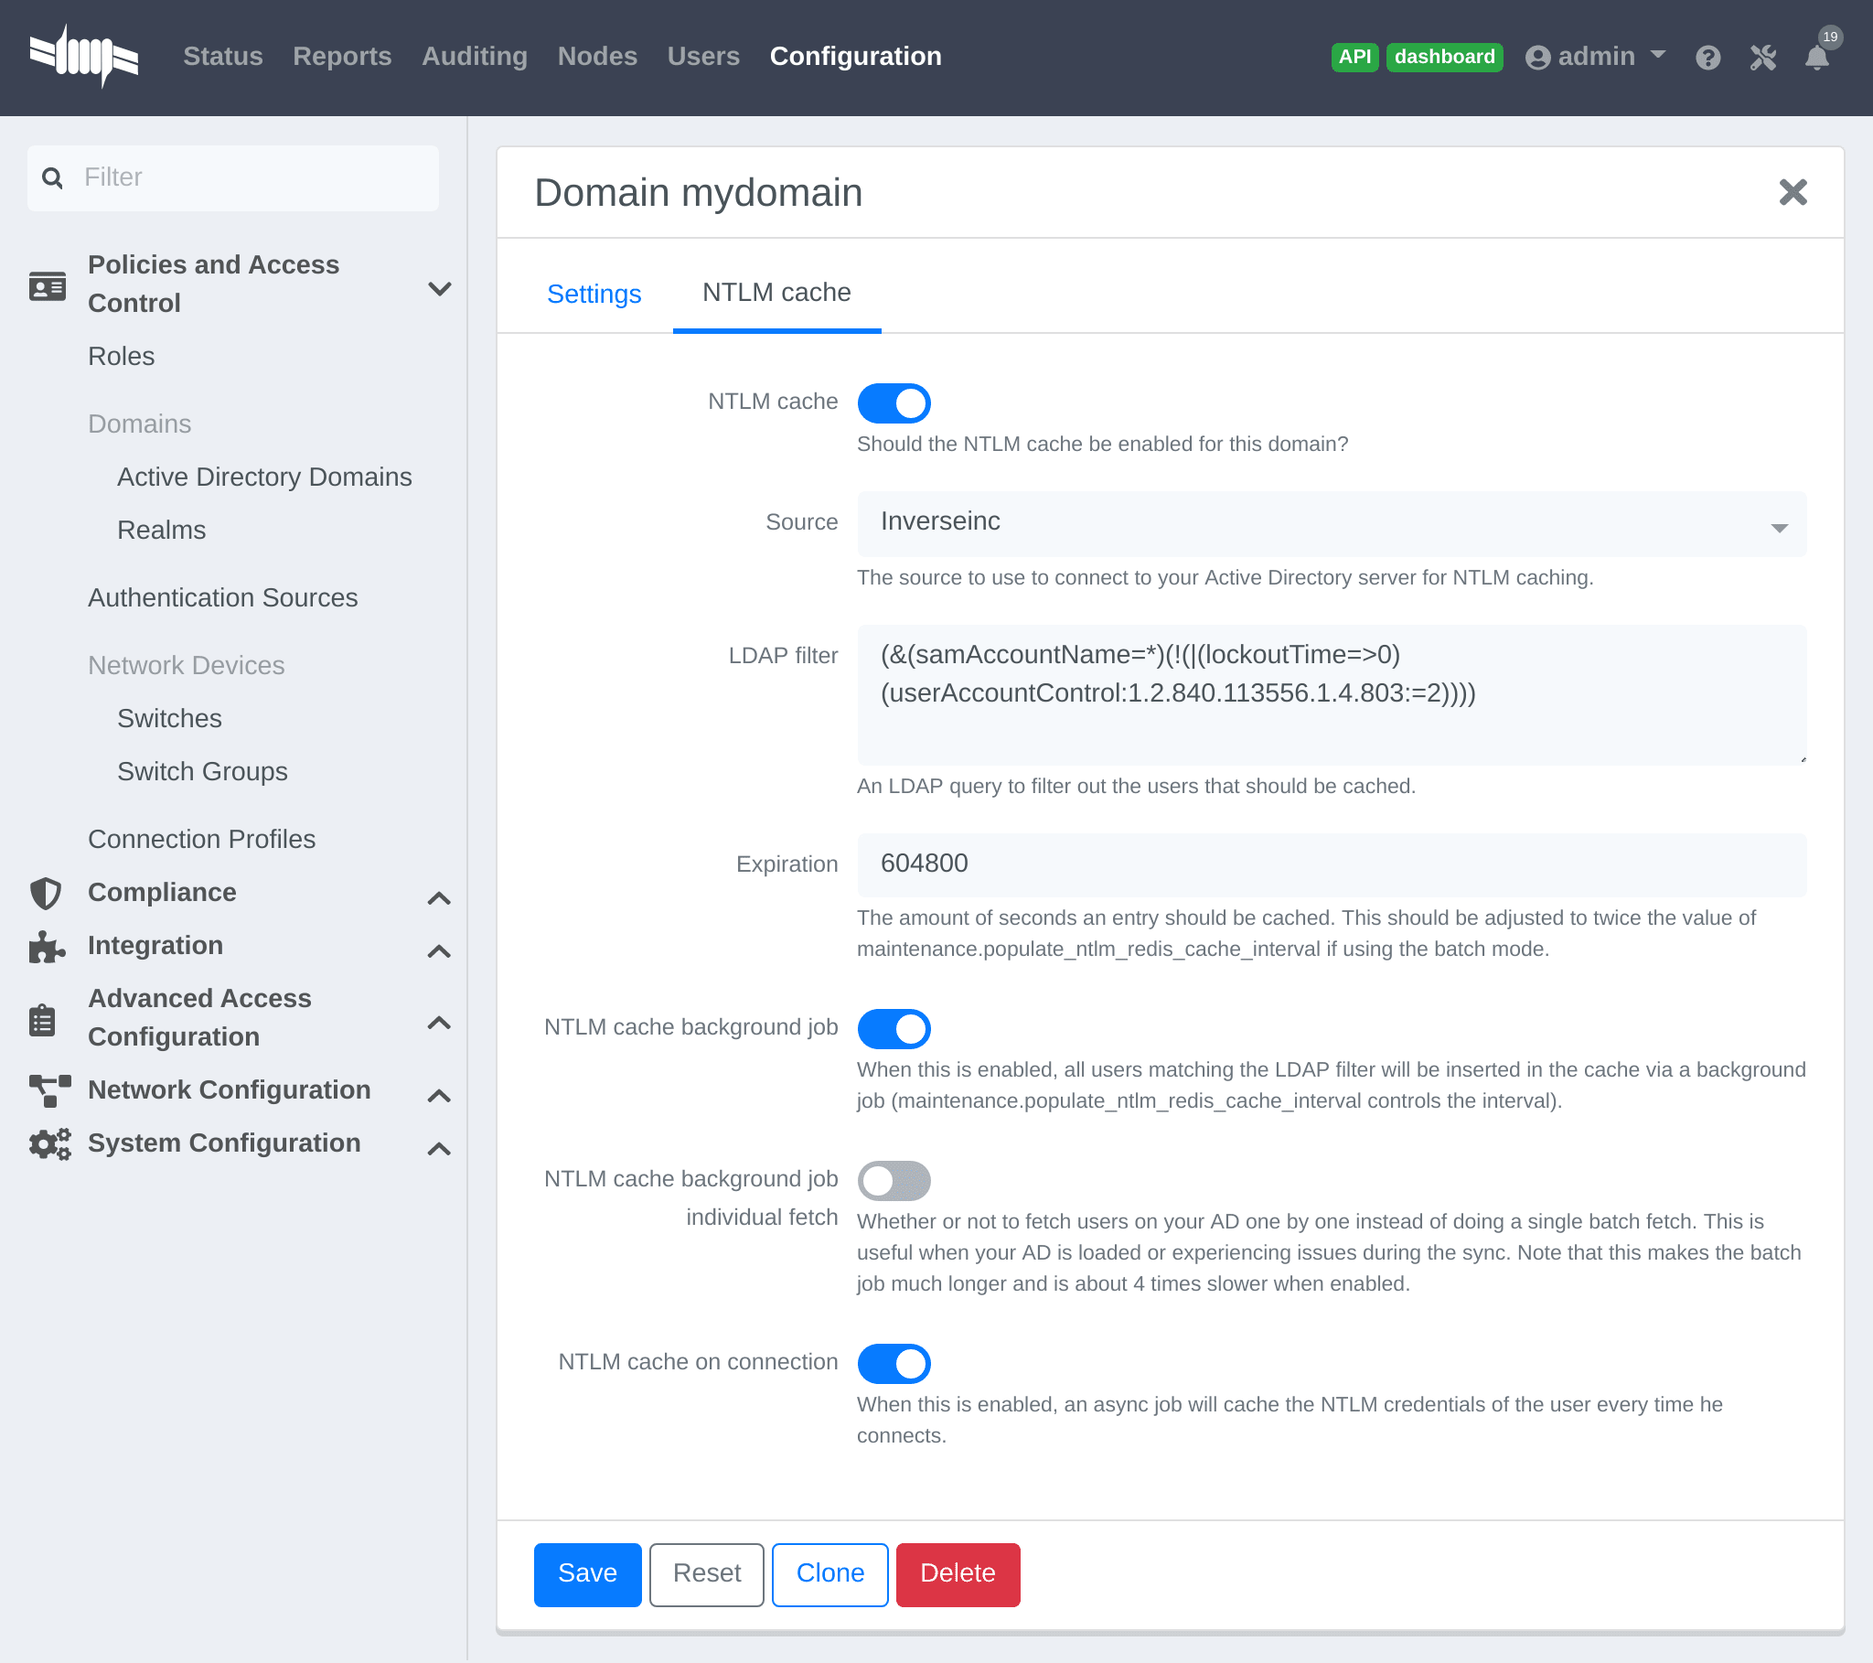
Task: Click the Compliance shield icon
Action: 46,893
